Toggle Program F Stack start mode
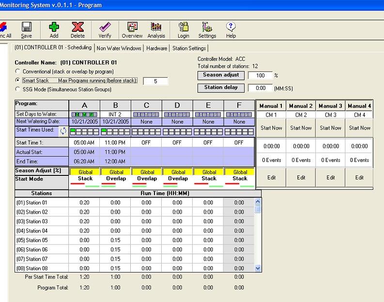The width and height of the screenshot is (384, 302). (x=240, y=182)
